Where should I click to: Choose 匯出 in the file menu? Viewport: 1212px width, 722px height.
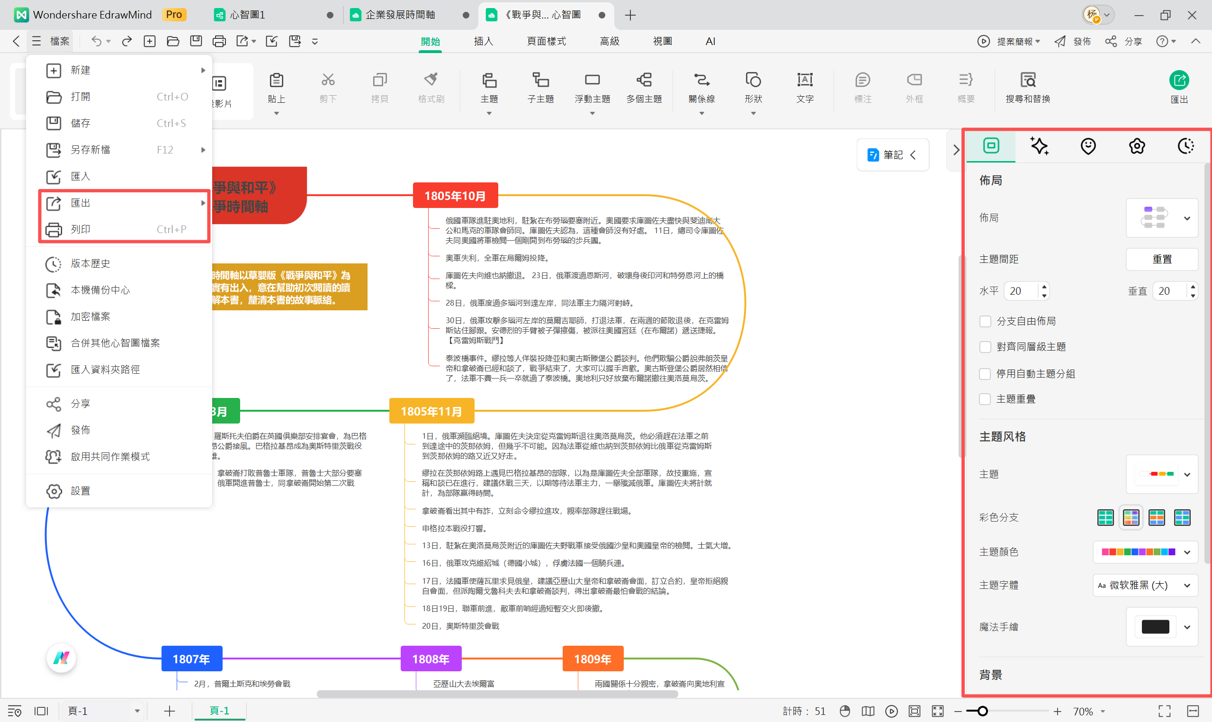click(x=81, y=203)
